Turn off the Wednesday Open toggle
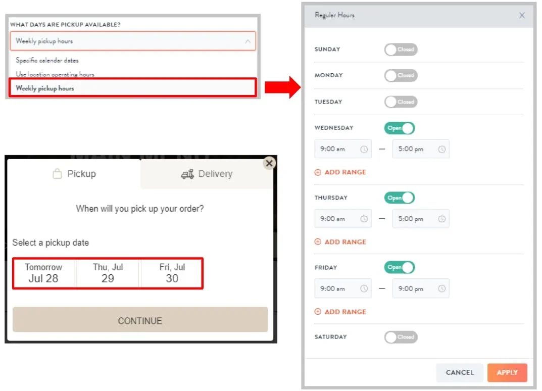Image resolution: width=542 pixels, height=391 pixels. pyautogui.click(x=399, y=128)
